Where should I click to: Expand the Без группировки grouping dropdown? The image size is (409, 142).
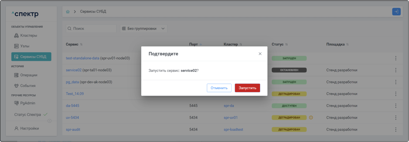coord(143,29)
